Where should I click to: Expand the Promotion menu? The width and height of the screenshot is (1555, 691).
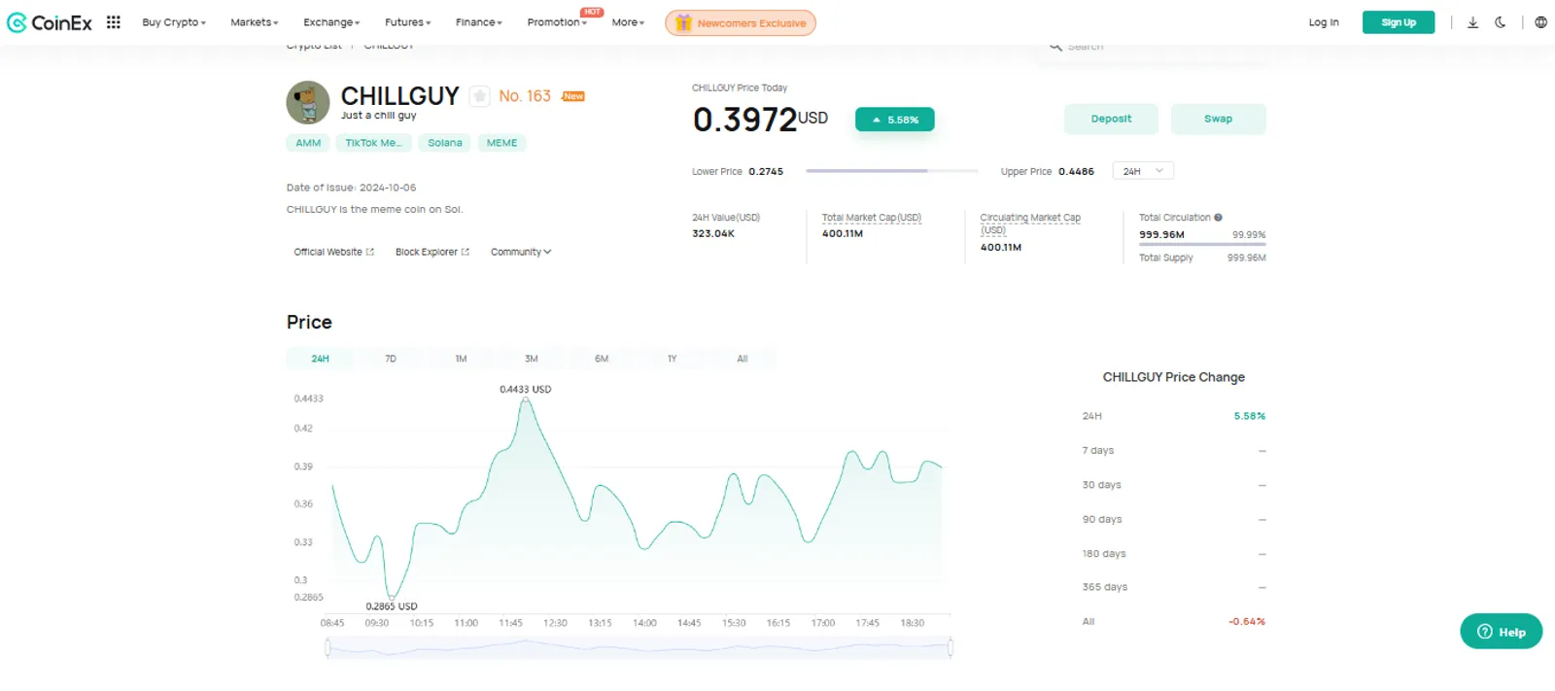557,22
